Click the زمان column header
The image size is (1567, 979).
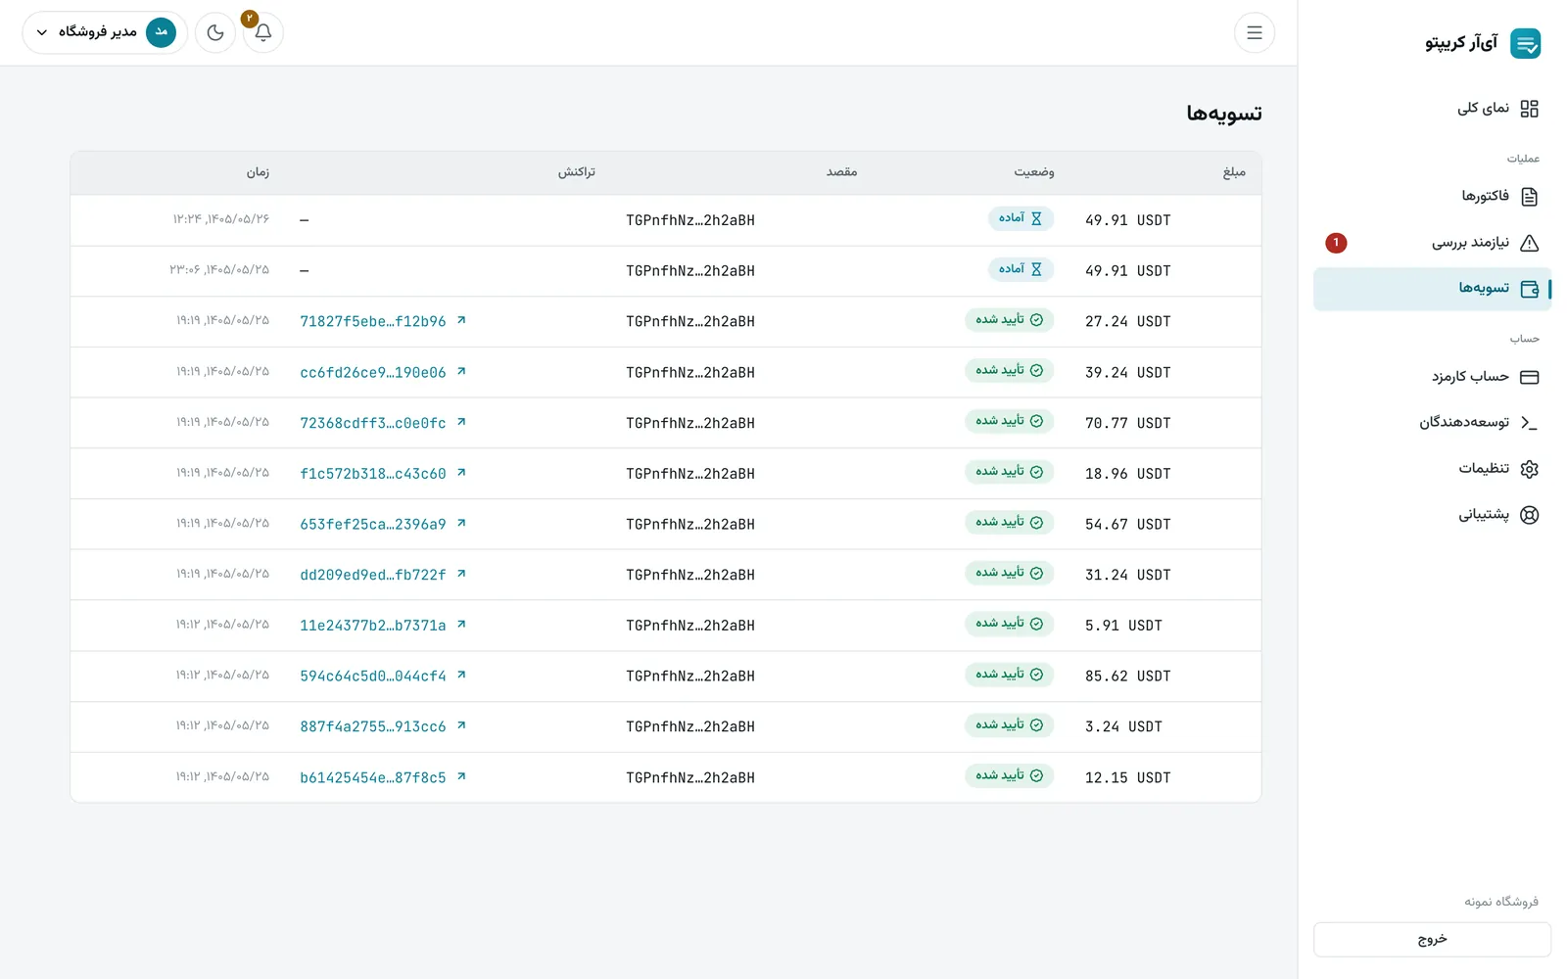coord(258,172)
